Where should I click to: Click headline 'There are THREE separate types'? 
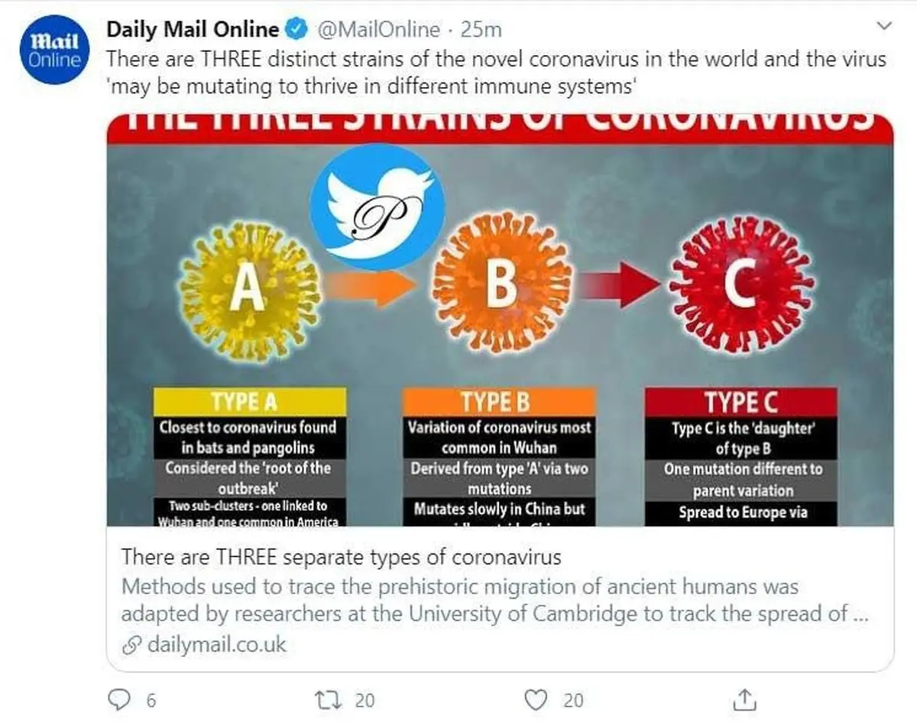coord(341,557)
